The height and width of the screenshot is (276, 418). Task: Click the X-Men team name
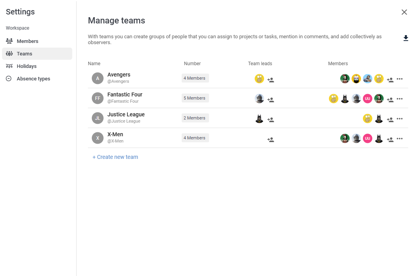click(115, 134)
